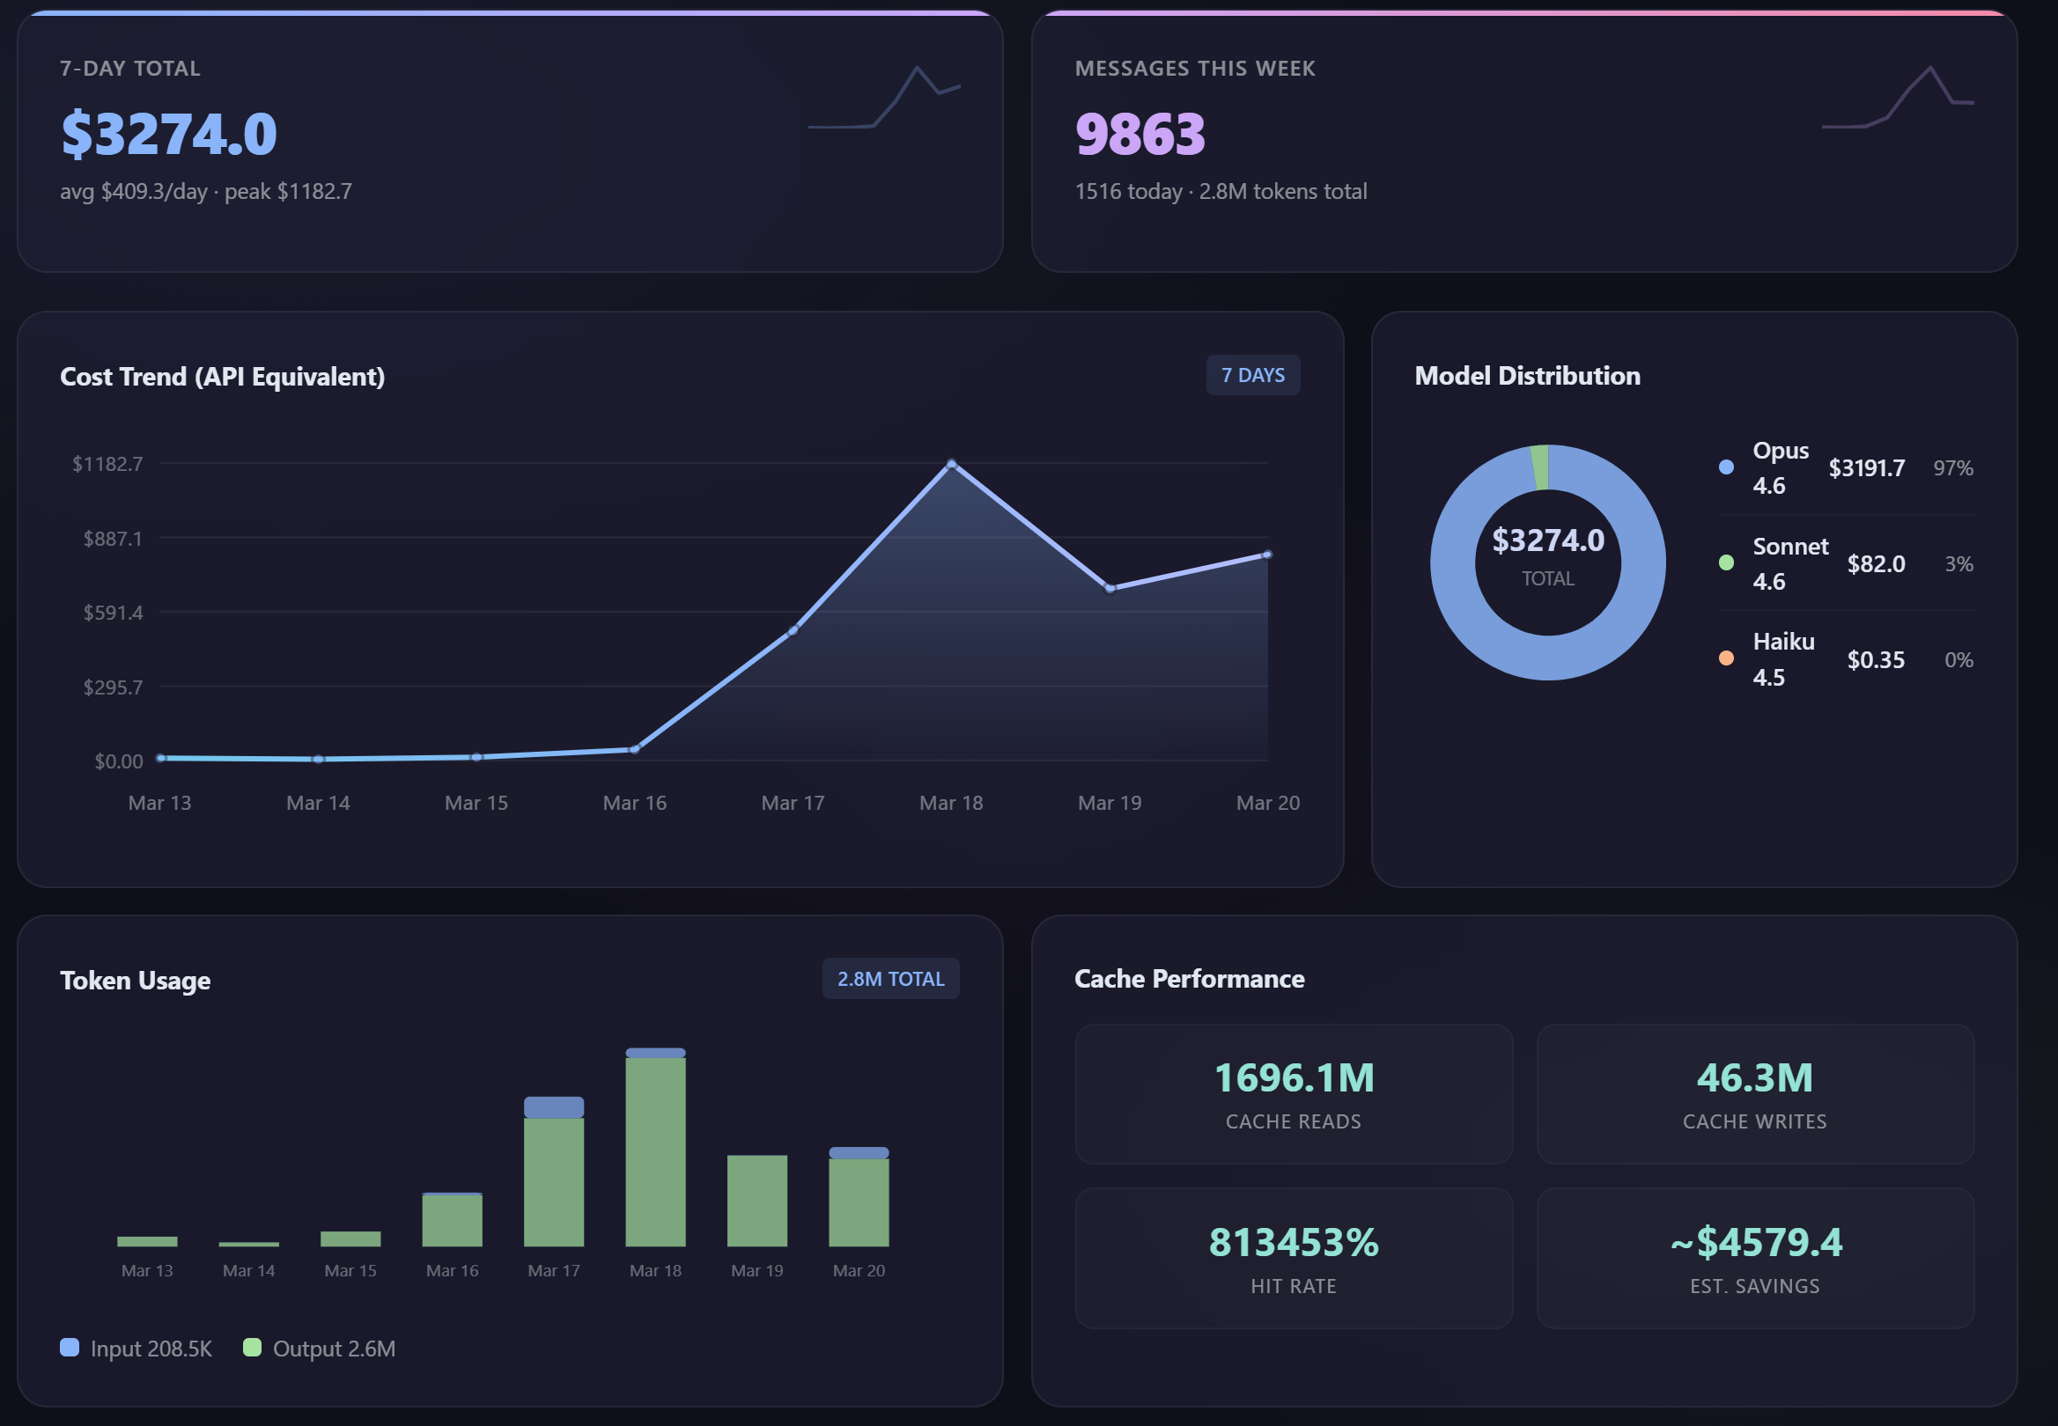Toggle the Input 208.5K legend swatch
The height and width of the screenshot is (1426, 2058).
[70, 1348]
